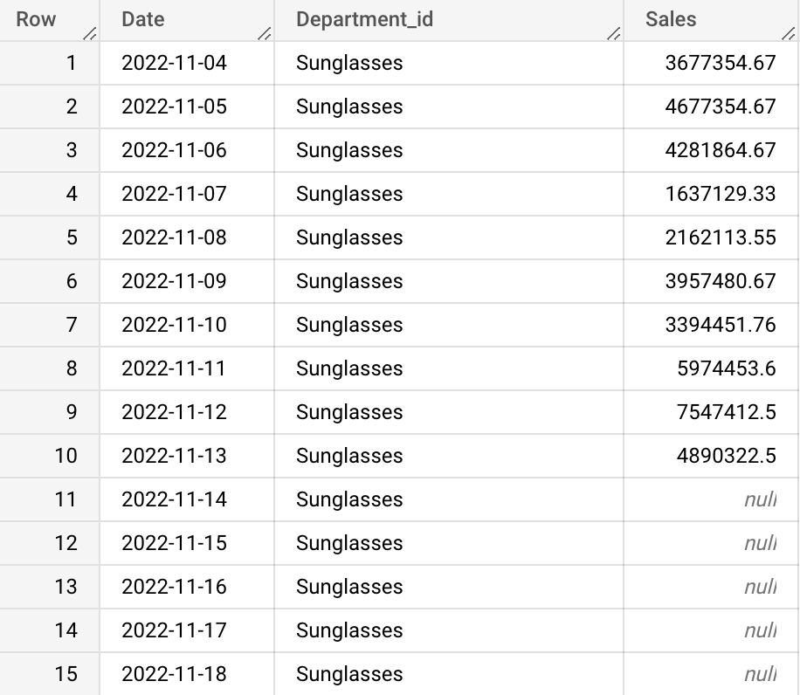This screenshot has height=695, width=800.
Task: Select the Sunglasses cell in row 1
Action: click(349, 63)
